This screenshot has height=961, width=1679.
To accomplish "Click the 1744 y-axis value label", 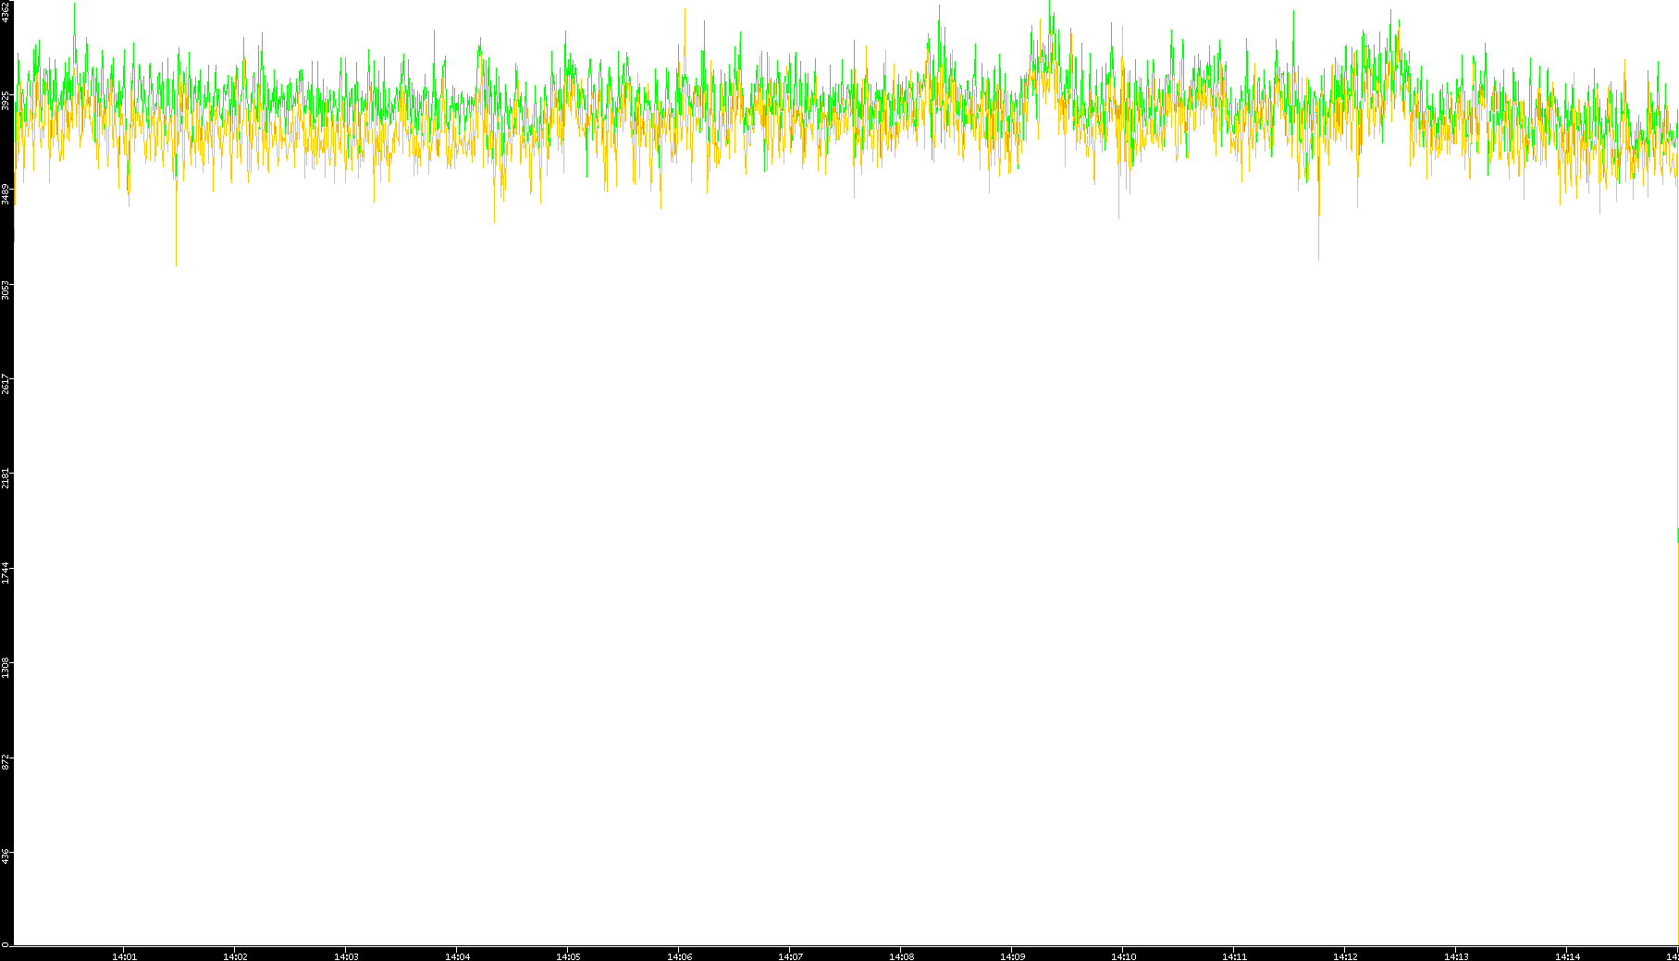I will [x=6, y=573].
